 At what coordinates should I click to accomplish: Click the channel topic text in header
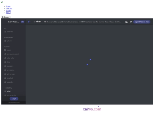(x=83, y=22)
